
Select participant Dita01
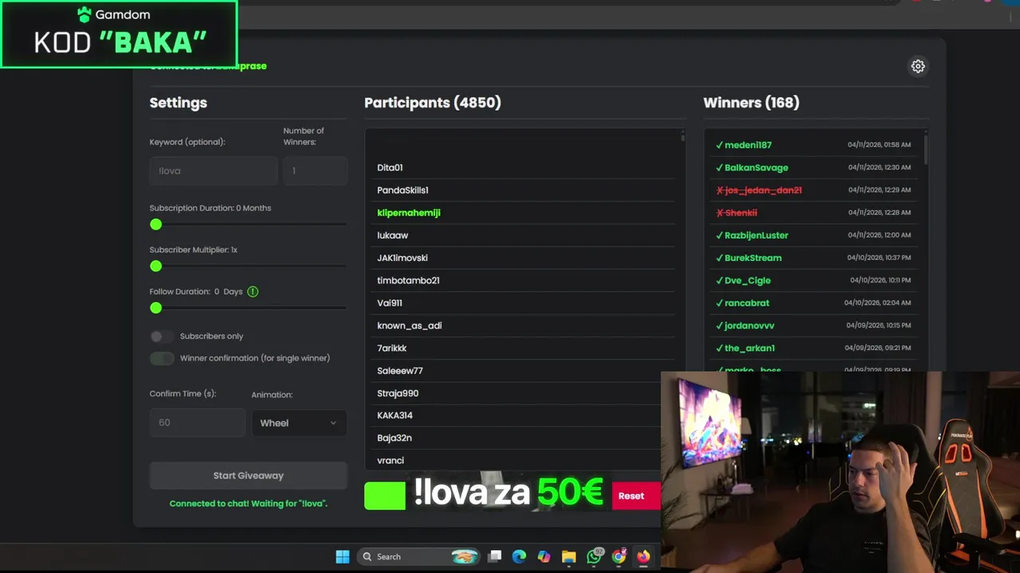point(390,167)
